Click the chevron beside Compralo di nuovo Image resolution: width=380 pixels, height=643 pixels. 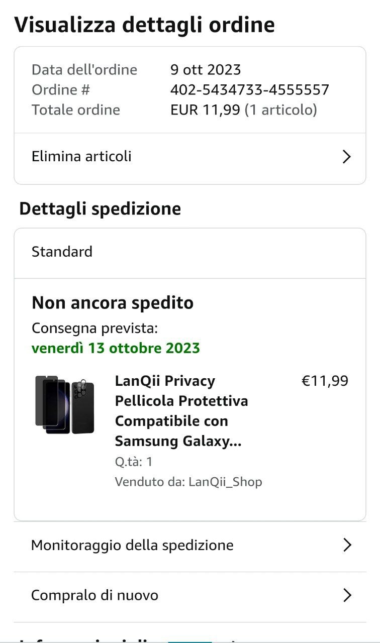click(x=347, y=595)
